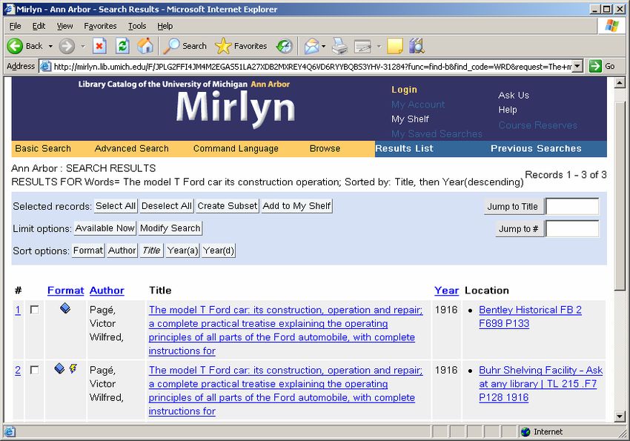Click the Mail envelope icon
The width and height of the screenshot is (630, 441).
pyautogui.click(x=311, y=46)
